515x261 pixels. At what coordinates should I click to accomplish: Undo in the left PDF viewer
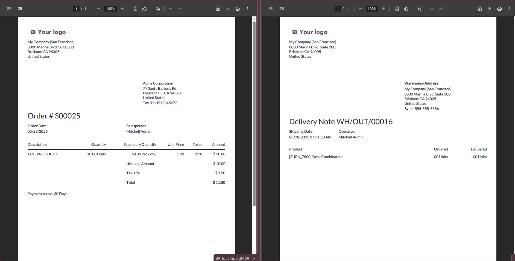(x=171, y=9)
